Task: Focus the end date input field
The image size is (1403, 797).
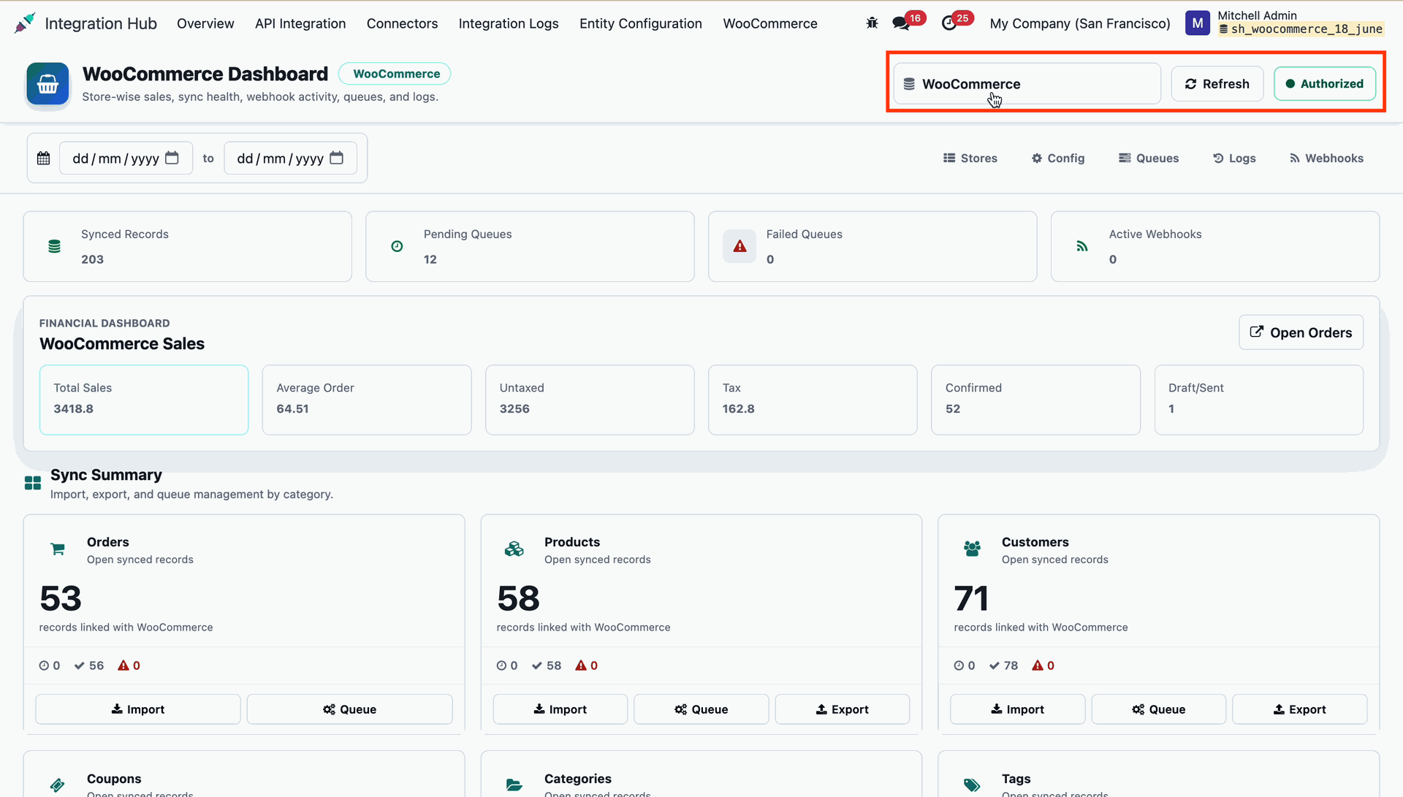Action: point(290,158)
